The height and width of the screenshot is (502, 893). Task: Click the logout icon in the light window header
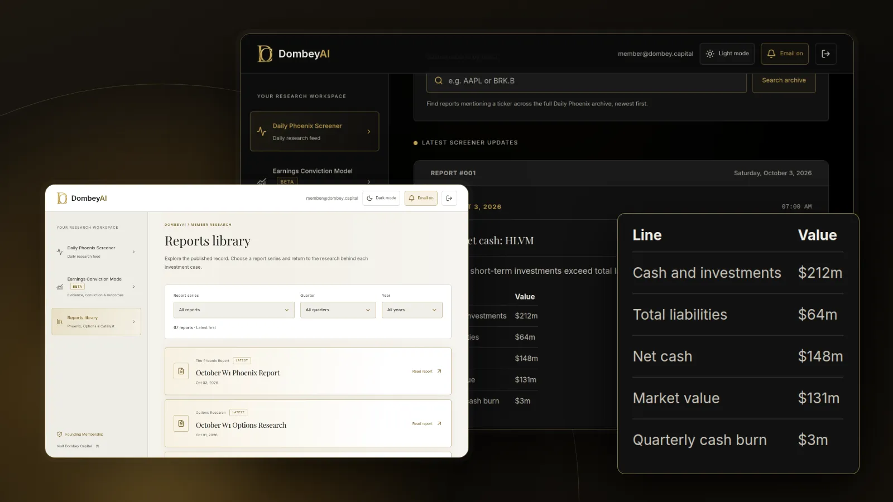point(449,198)
